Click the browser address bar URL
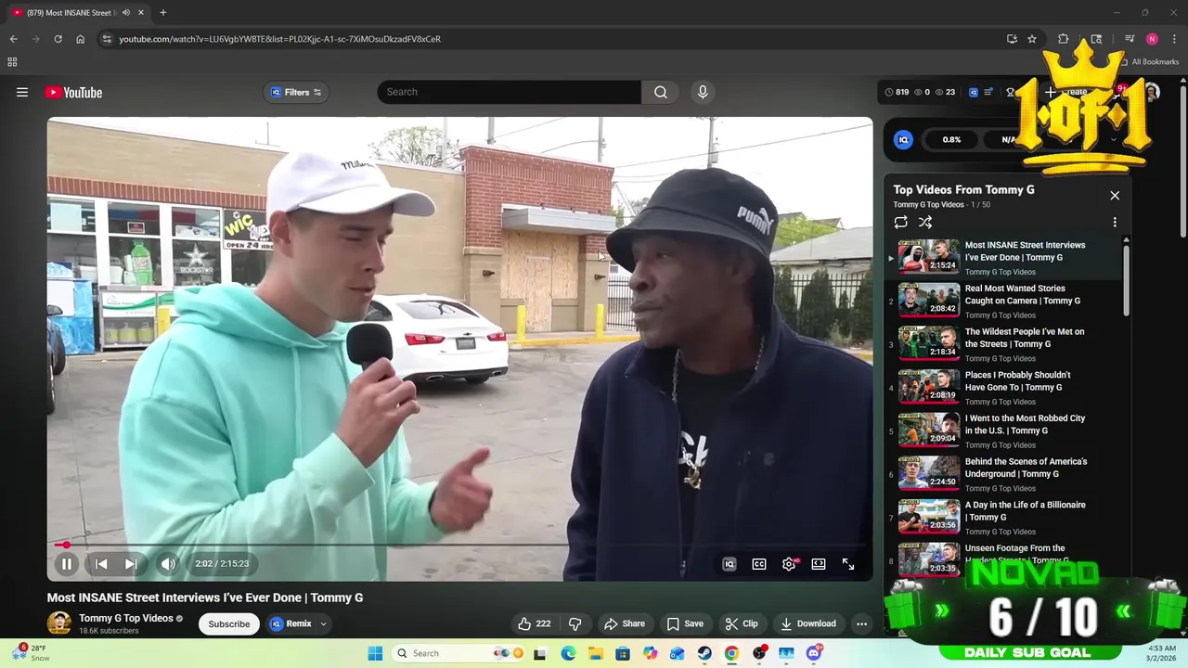This screenshot has width=1188, height=668. (279, 39)
